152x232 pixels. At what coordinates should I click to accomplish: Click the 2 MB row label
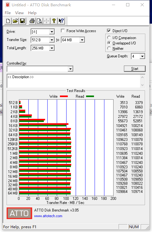[14, 158]
